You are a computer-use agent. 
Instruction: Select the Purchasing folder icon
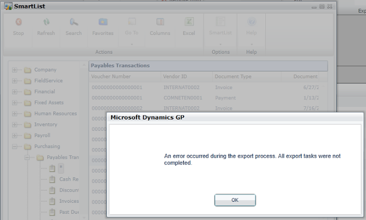click(x=27, y=147)
